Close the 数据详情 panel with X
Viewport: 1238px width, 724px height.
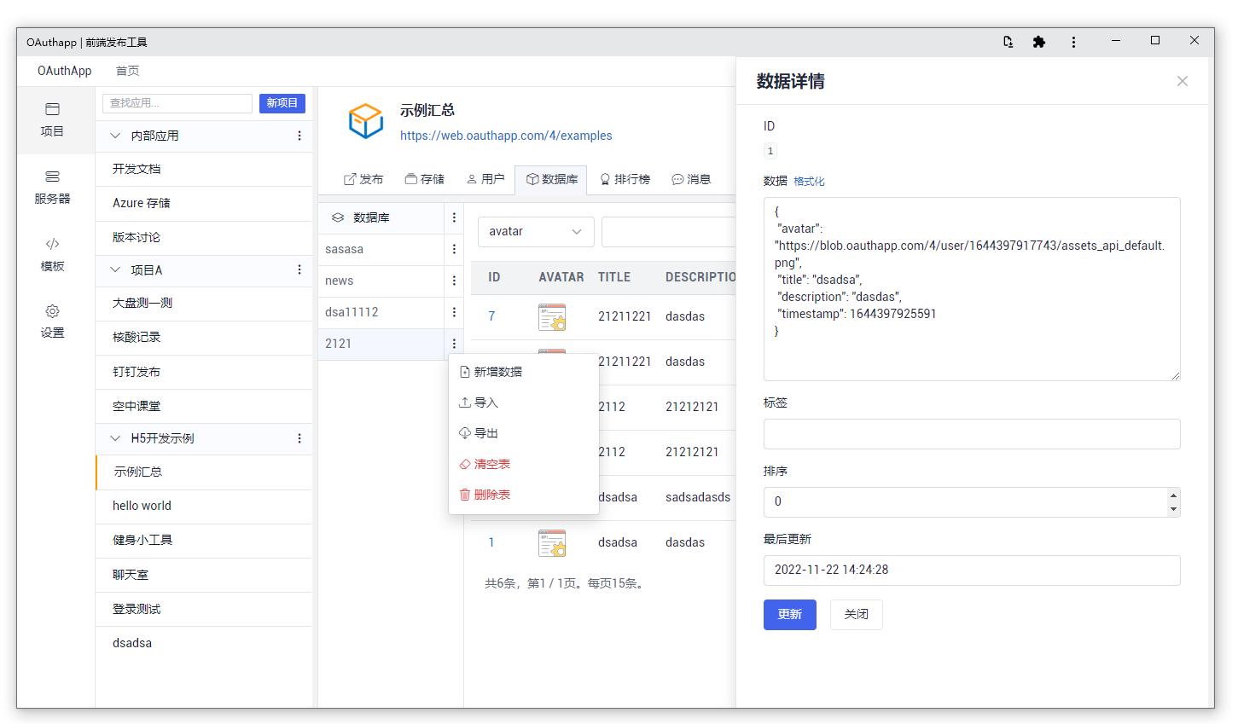coord(1183,81)
